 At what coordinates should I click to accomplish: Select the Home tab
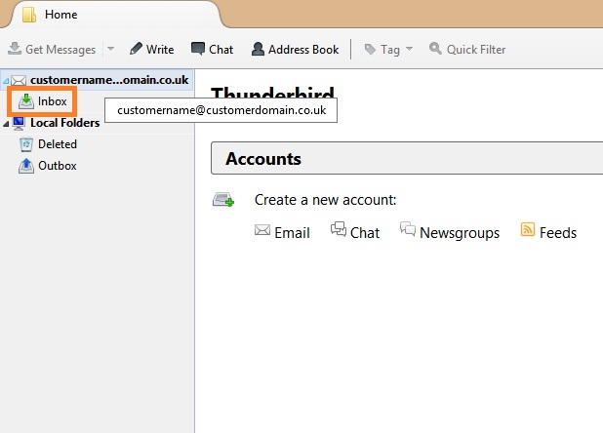(60, 15)
